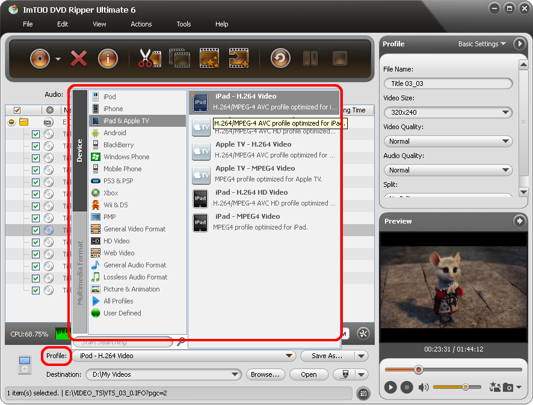Select iPhone in the device list
The width and height of the screenshot is (533, 405).
[138, 109]
